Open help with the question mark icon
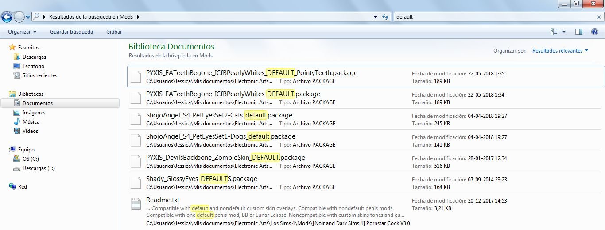 pos(595,32)
